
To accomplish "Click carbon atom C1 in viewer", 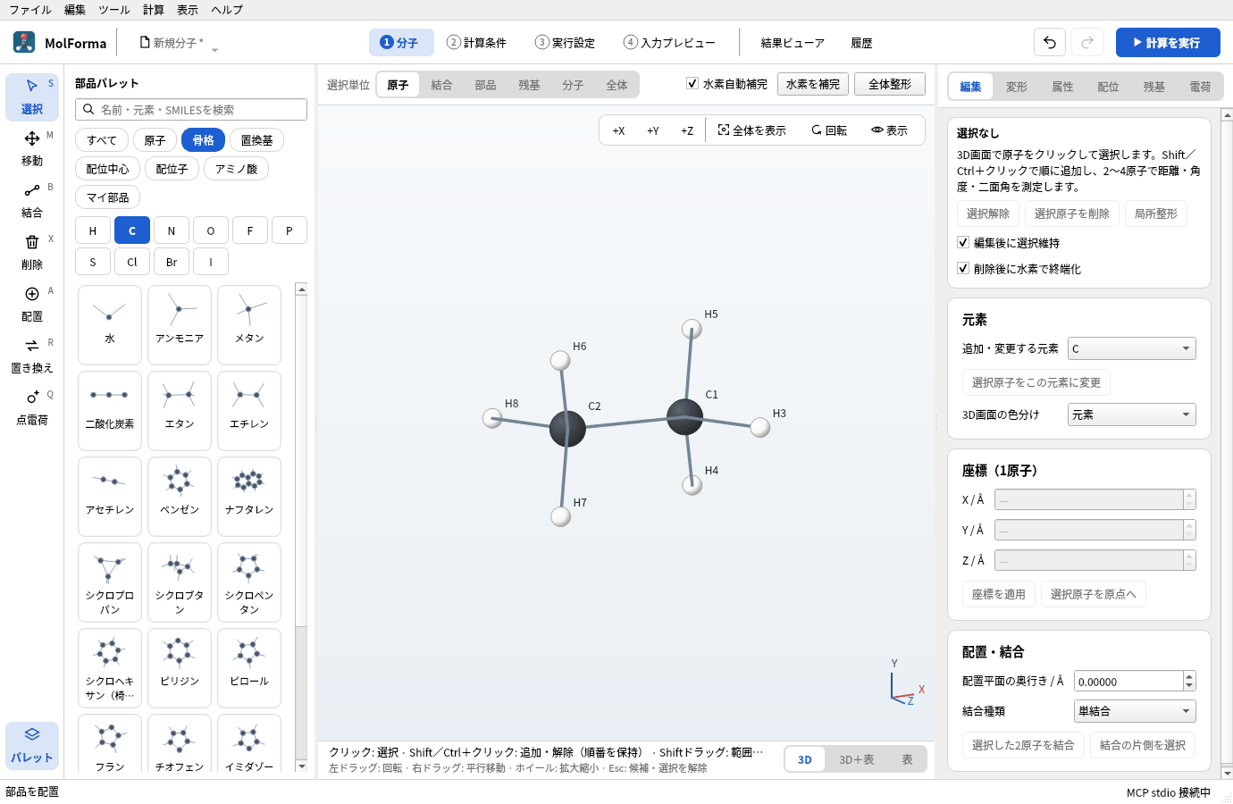I will tap(684, 416).
